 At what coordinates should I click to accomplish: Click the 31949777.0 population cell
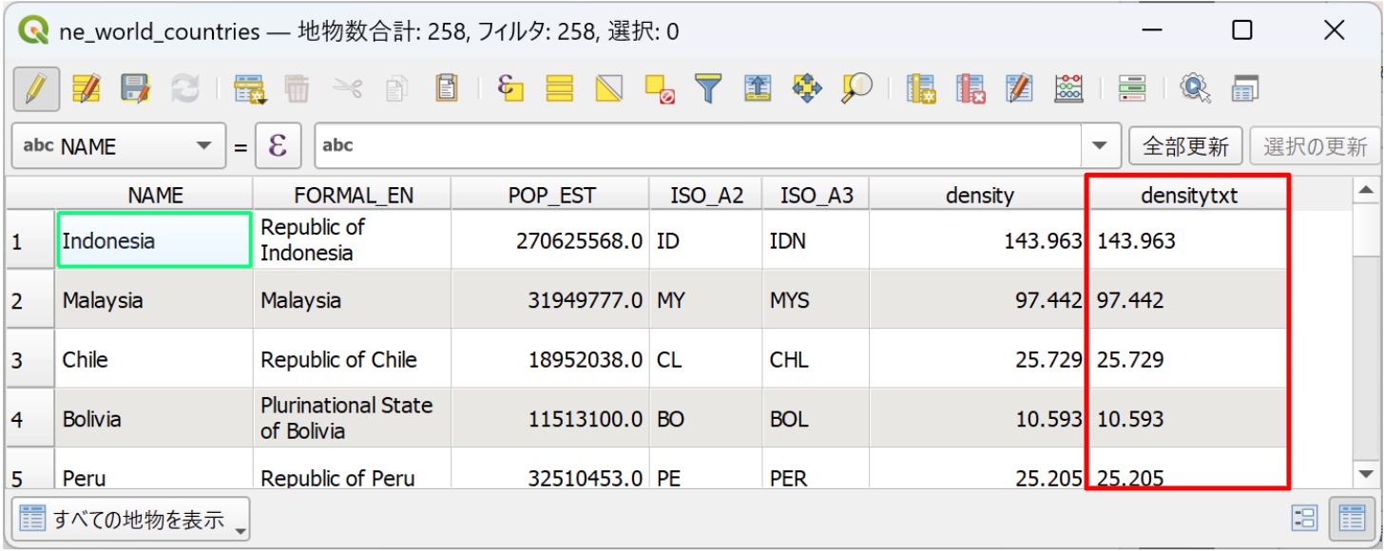point(550,300)
